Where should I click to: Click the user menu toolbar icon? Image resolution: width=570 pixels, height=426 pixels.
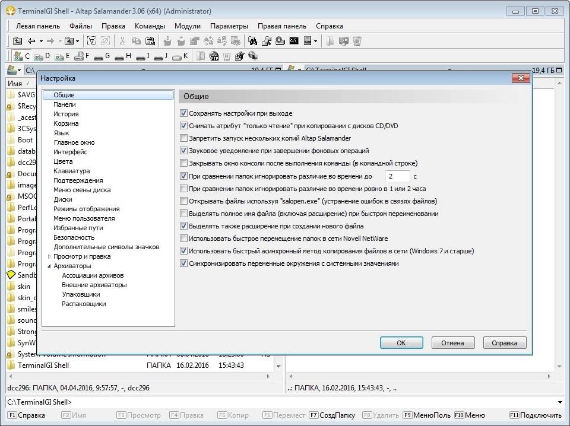coord(308,41)
